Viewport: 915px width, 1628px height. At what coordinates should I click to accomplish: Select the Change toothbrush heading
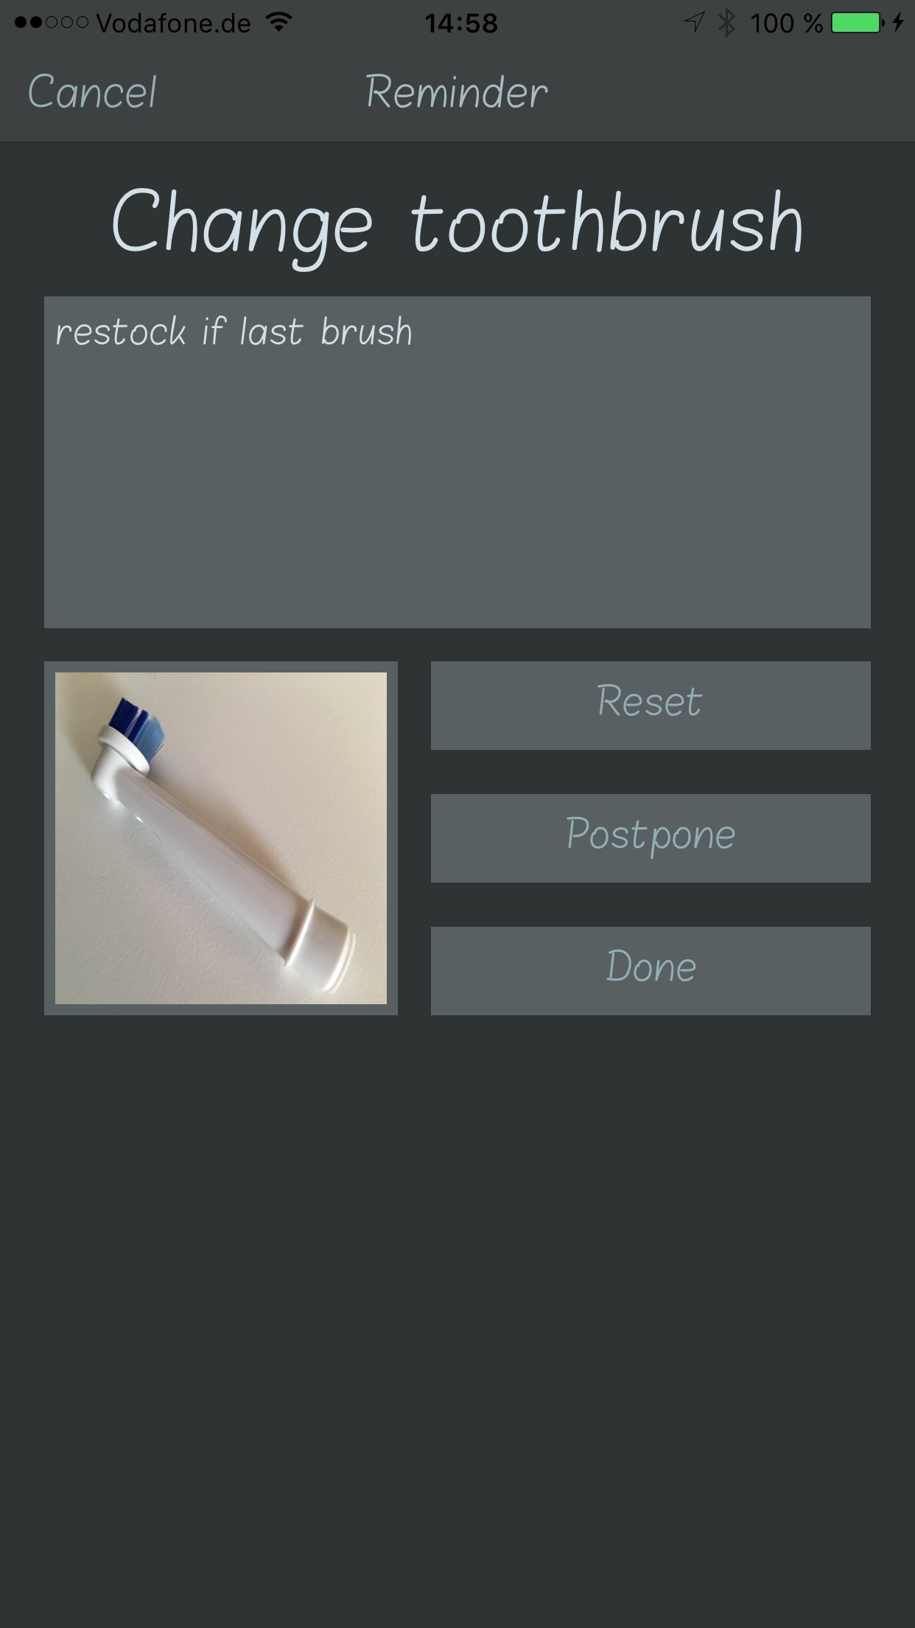click(x=457, y=223)
